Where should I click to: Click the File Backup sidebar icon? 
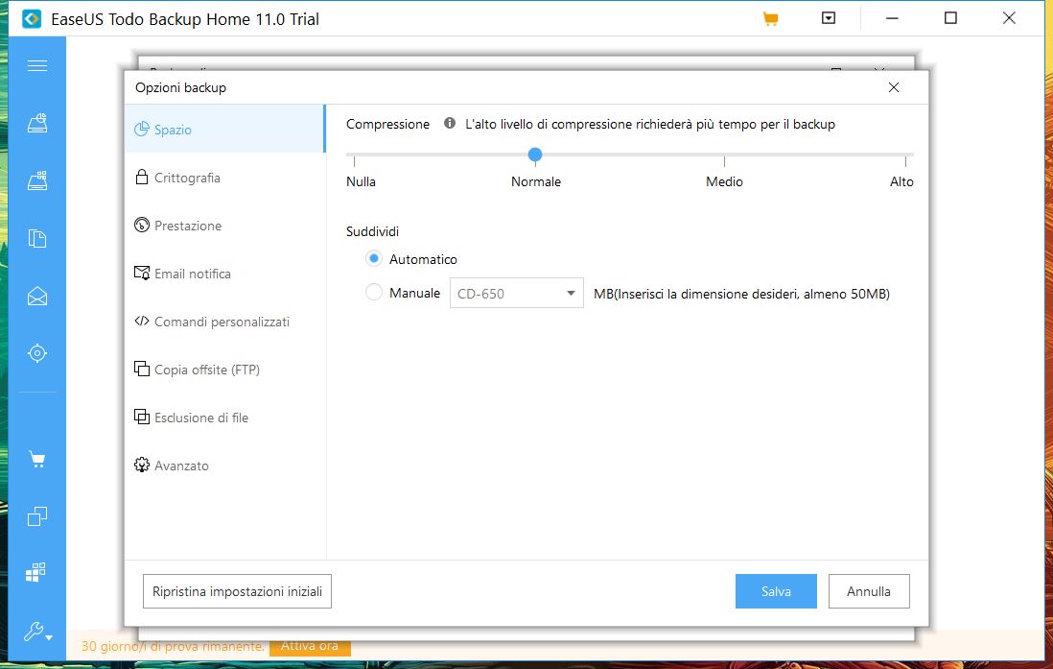point(37,238)
